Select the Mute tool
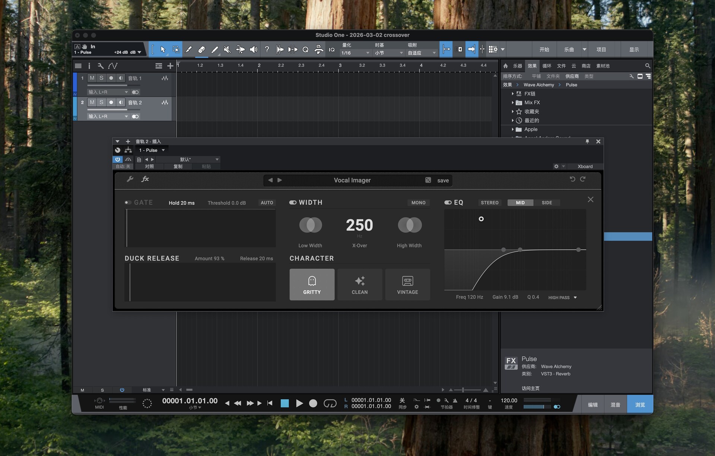Viewport: 715px width, 456px height. [x=227, y=50]
